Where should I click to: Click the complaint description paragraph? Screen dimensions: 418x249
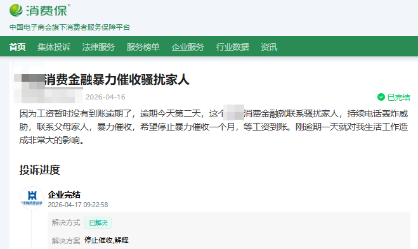point(214,127)
